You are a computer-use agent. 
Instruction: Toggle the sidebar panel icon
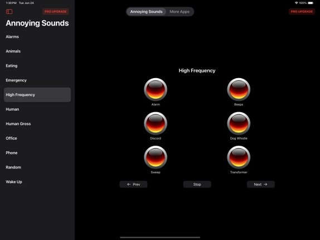tap(9, 12)
